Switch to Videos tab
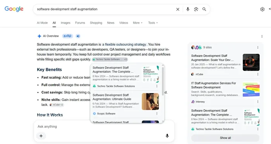Screen dimensions: 271x144 point(123,23)
